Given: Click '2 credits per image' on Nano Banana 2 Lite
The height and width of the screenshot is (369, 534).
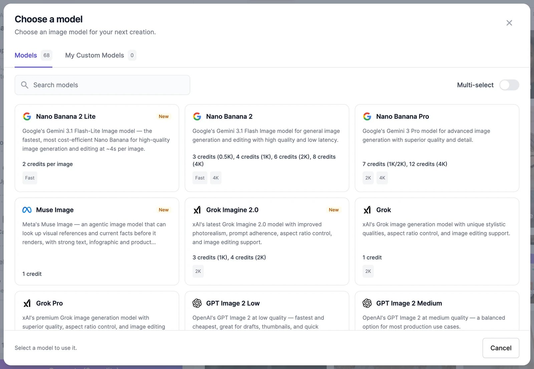Looking at the screenshot, I should click(x=47, y=164).
